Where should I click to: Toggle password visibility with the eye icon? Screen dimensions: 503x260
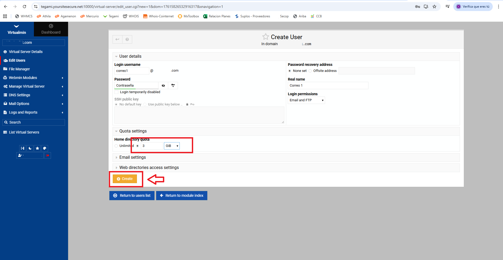point(163,86)
